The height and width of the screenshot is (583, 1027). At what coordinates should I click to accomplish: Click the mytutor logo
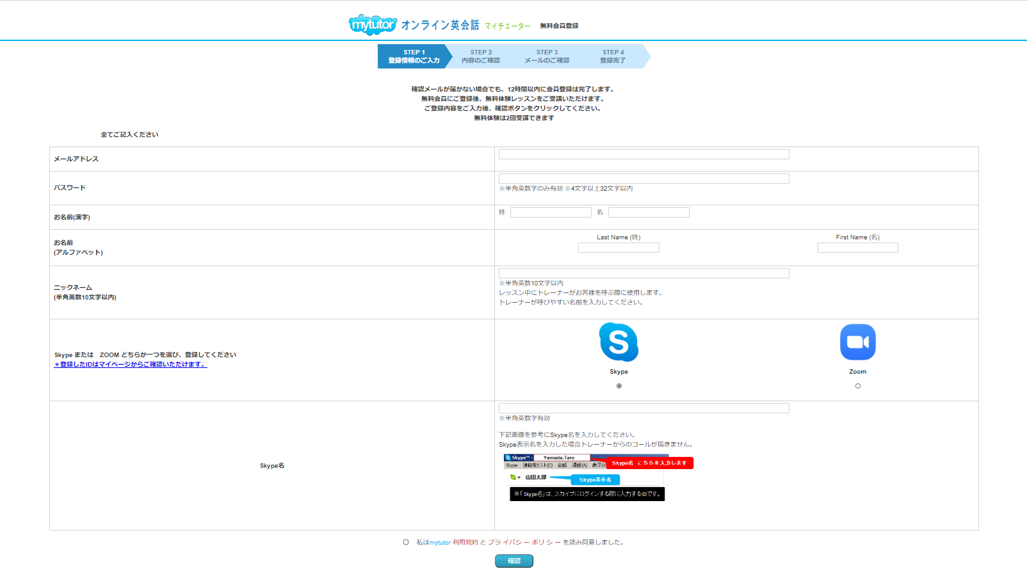pyautogui.click(x=373, y=25)
